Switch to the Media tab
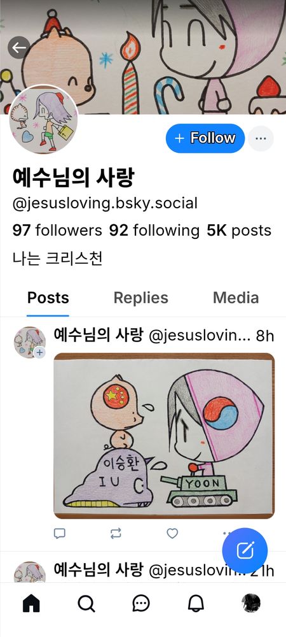The height and width of the screenshot is (637, 286). pos(236,297)
